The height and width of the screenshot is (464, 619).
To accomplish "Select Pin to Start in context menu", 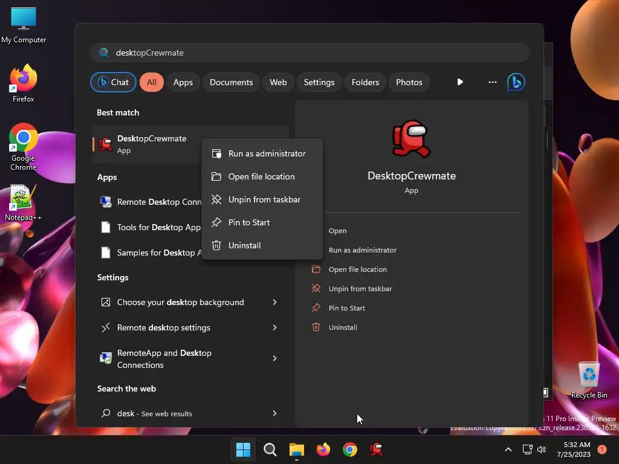I will (262, 222).
